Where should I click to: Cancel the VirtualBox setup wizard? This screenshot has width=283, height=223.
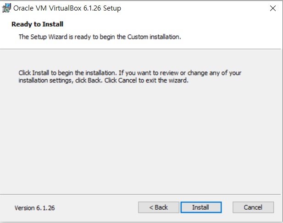[253, 207]
